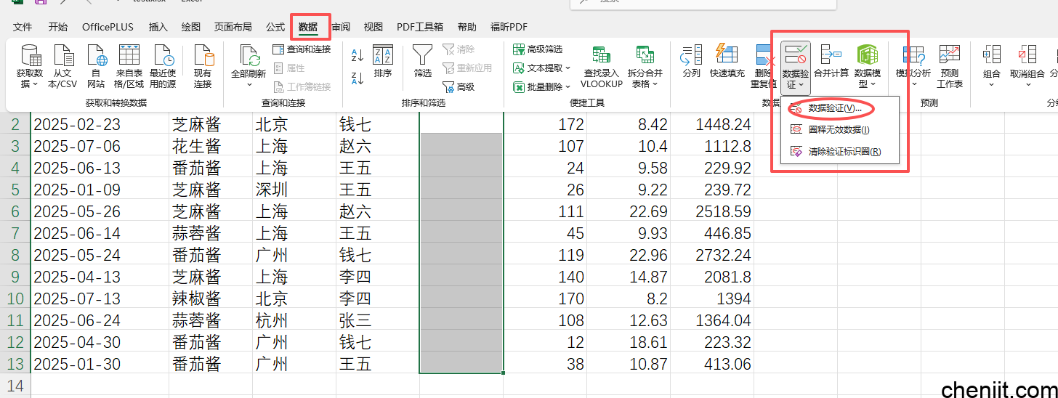Sort descending with the Z→A icon
The width and height of the screenshot is (1058, 398).
[358, 77]
